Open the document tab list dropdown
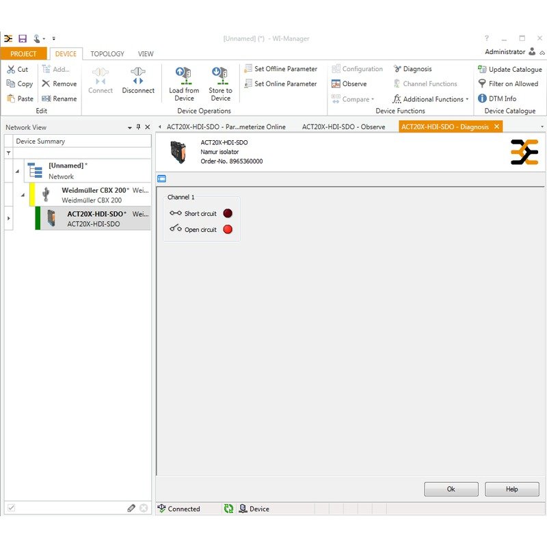 pyautogui.click(x=542, y=127)
